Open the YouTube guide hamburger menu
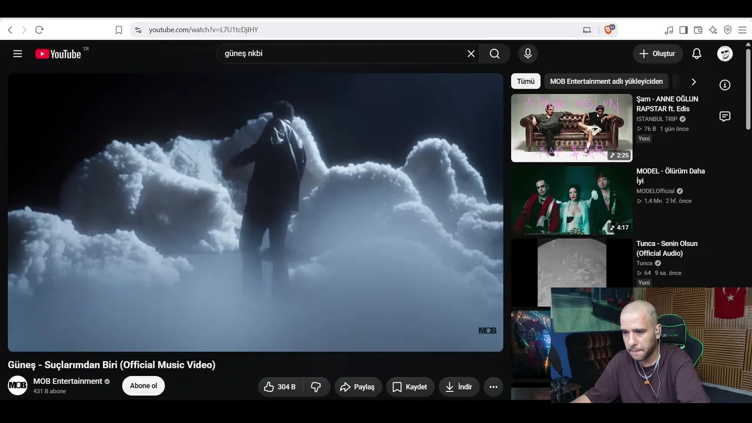Image resolution: width=752 pixels, height=423 pixels. point(18,53)
